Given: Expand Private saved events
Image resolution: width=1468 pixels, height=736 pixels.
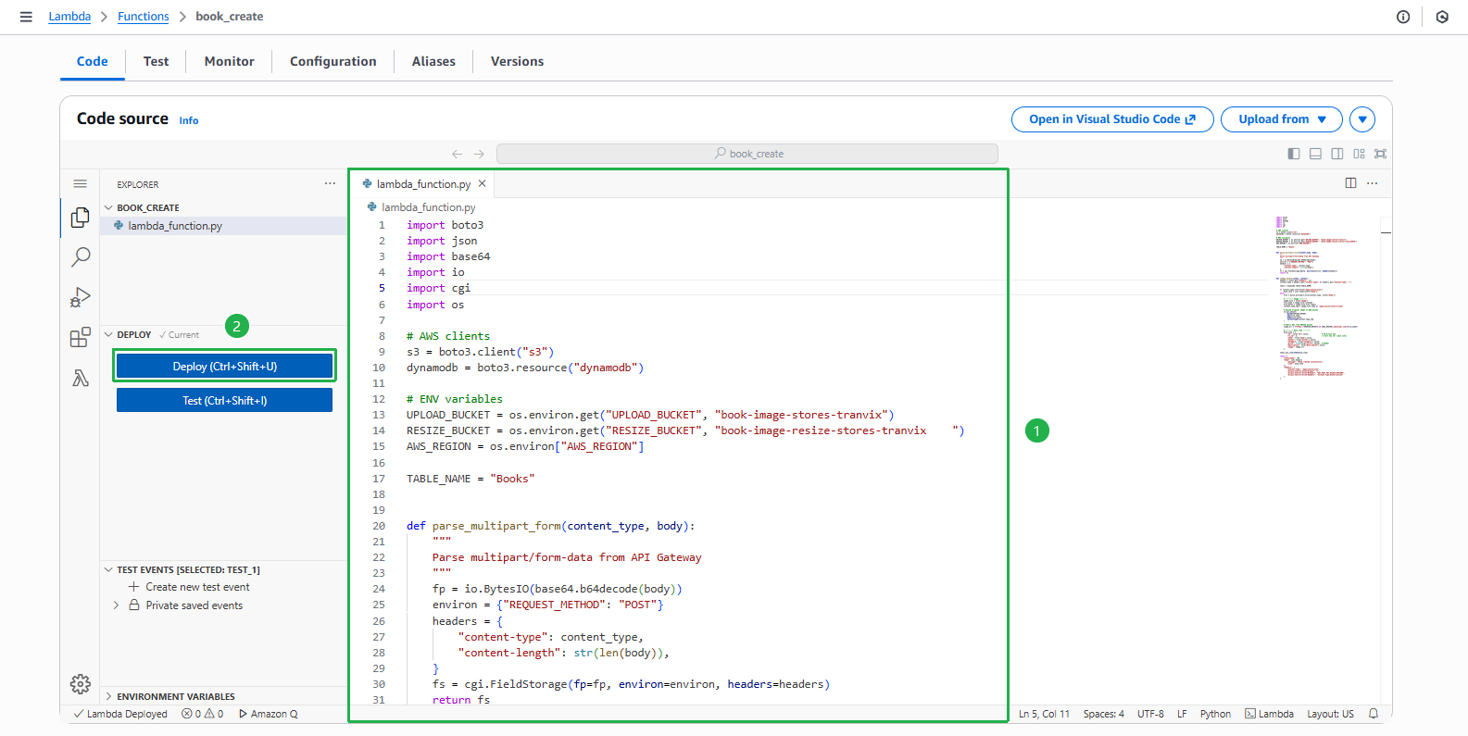Looking at the screenshot, I should [x=185, y=605].
